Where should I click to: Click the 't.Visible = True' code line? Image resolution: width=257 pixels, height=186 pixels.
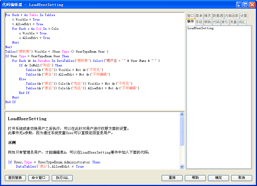[26, 20]
